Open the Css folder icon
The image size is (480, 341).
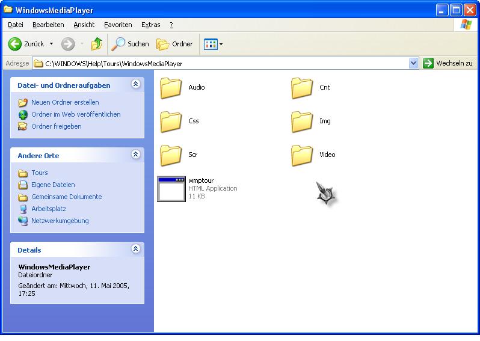pyautogui.click(x=171, y=121)
